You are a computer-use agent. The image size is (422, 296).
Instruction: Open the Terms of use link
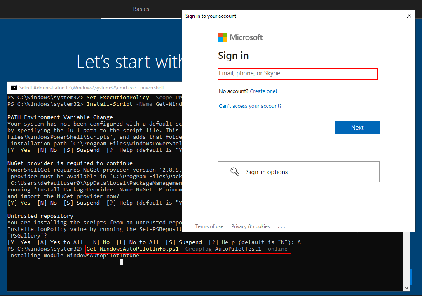pyautogui.click(x=209, y=226)
